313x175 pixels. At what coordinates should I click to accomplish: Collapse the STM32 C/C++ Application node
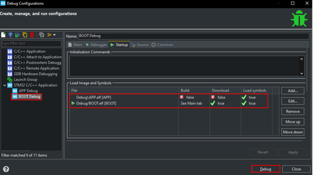click(x=4, y=85)
